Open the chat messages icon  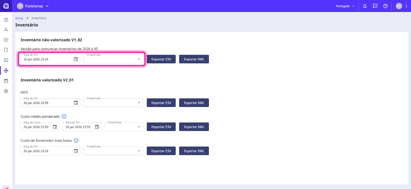(x=375, y=6)
